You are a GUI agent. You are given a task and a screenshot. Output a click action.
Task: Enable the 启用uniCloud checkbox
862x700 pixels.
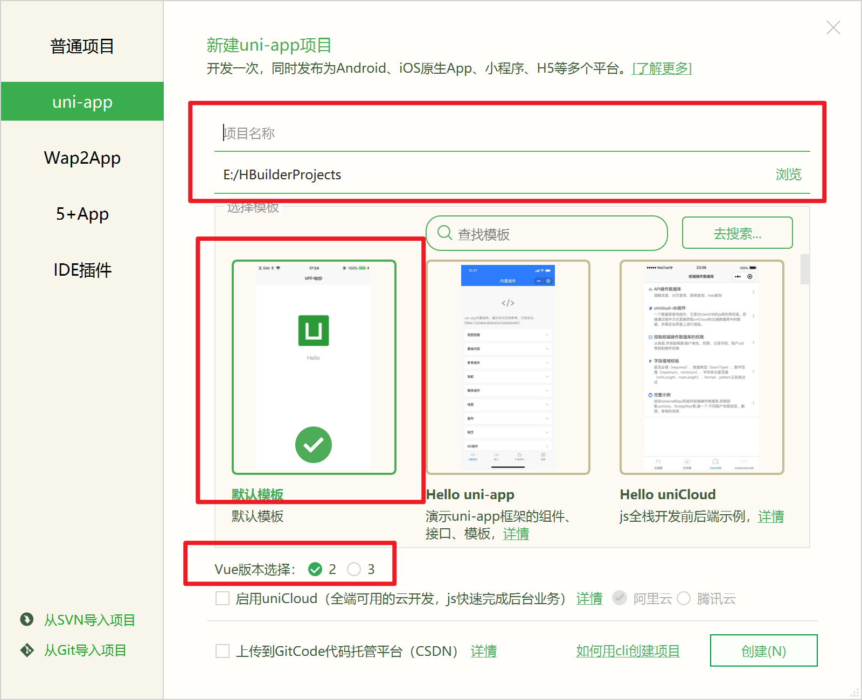point(223,598)
